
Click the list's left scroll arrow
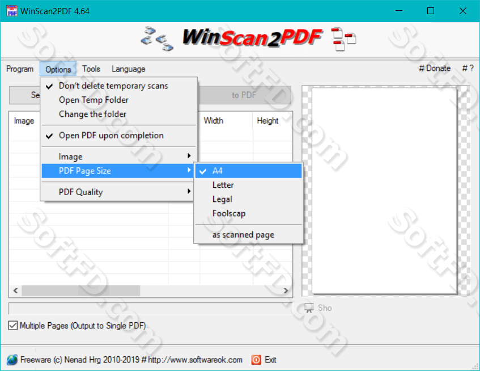[x=16, y=290]
